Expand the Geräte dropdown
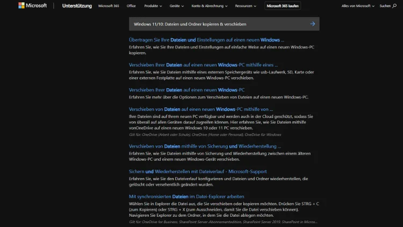The image size is (403, 227). coord(177,6)
